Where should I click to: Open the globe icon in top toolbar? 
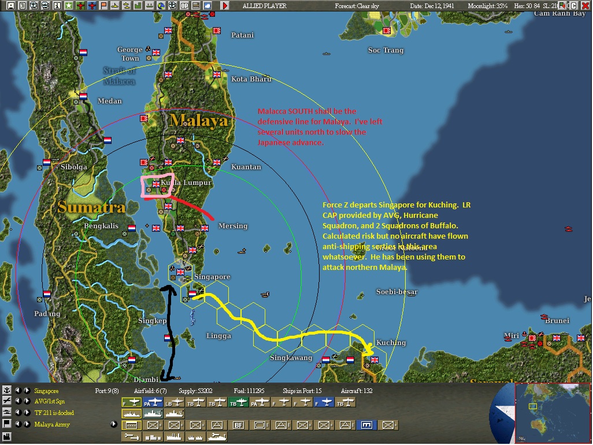pyautogui.click(x=161, y=6)
